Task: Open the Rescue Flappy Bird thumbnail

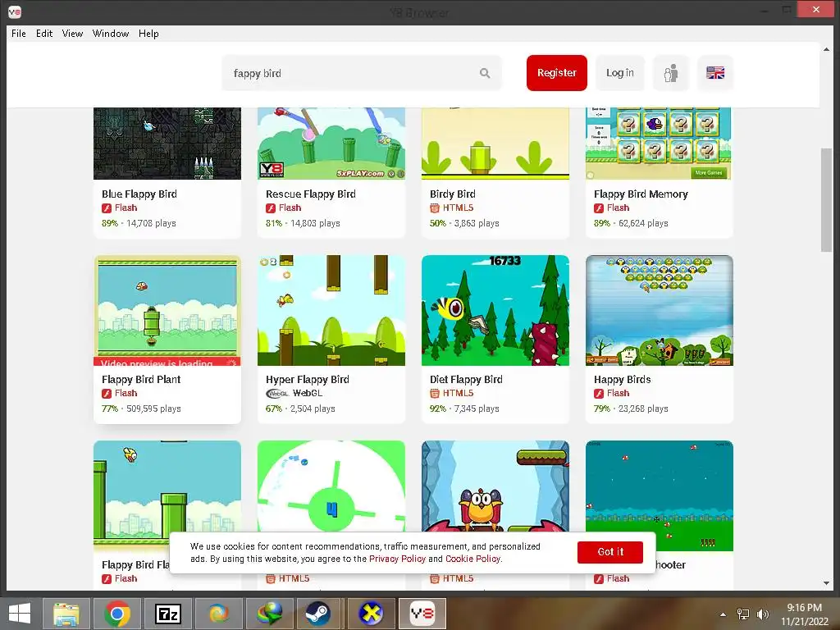Action: 331,144
